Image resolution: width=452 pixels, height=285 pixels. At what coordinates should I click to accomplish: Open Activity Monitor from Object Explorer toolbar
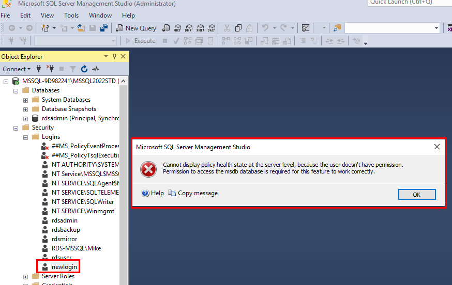[96, 69]
